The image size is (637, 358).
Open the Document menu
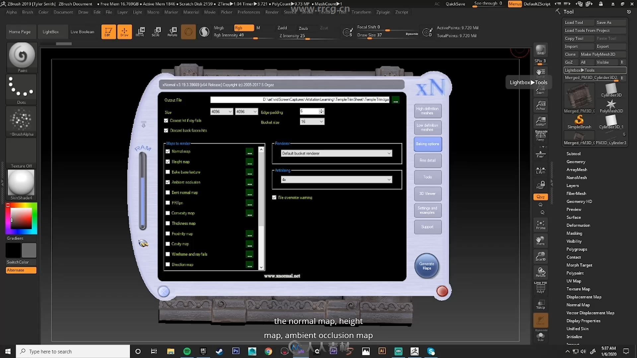pos(63,12)
